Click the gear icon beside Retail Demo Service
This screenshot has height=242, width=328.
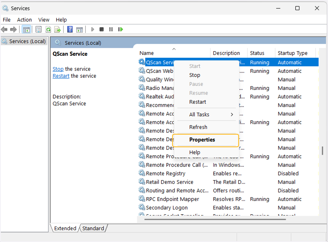(142, 181)
